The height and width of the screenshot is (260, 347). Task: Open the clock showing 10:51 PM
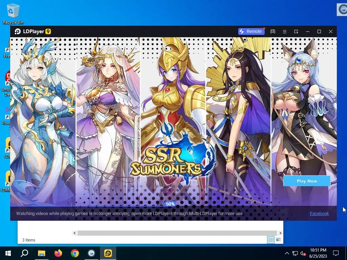pos(318,253)
